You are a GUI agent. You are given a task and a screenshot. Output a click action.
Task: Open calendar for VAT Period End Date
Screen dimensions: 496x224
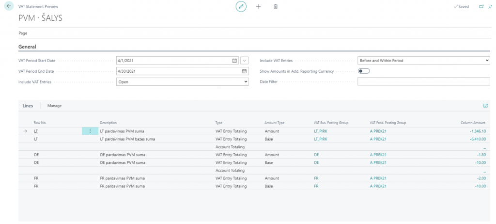click(244, 71)
